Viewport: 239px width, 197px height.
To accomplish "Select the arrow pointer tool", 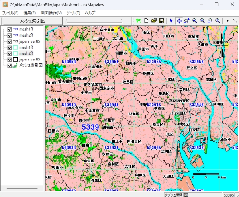I will [x=172, y=21].
